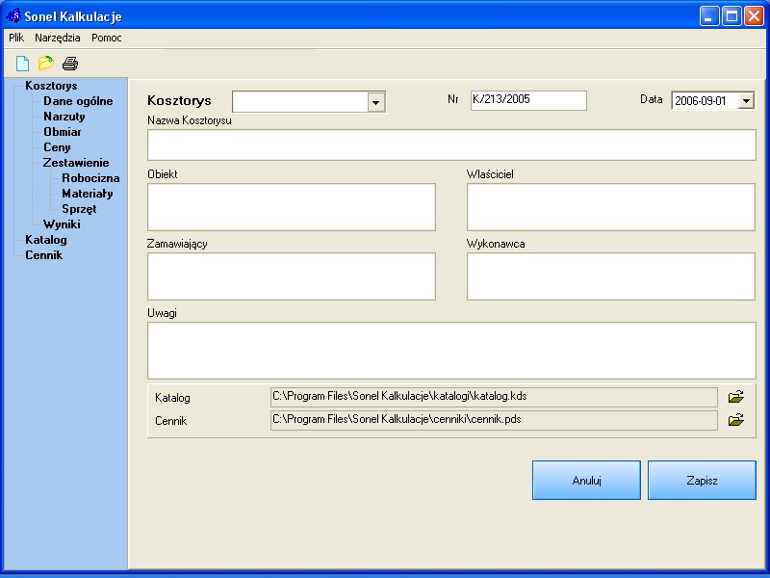Browse for the Cennik file via folder icon
Image resolution: width=770 pixels, height=578 pixels.
735,420
